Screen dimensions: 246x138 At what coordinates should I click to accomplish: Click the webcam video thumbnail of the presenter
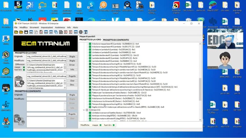coord(225,38)
